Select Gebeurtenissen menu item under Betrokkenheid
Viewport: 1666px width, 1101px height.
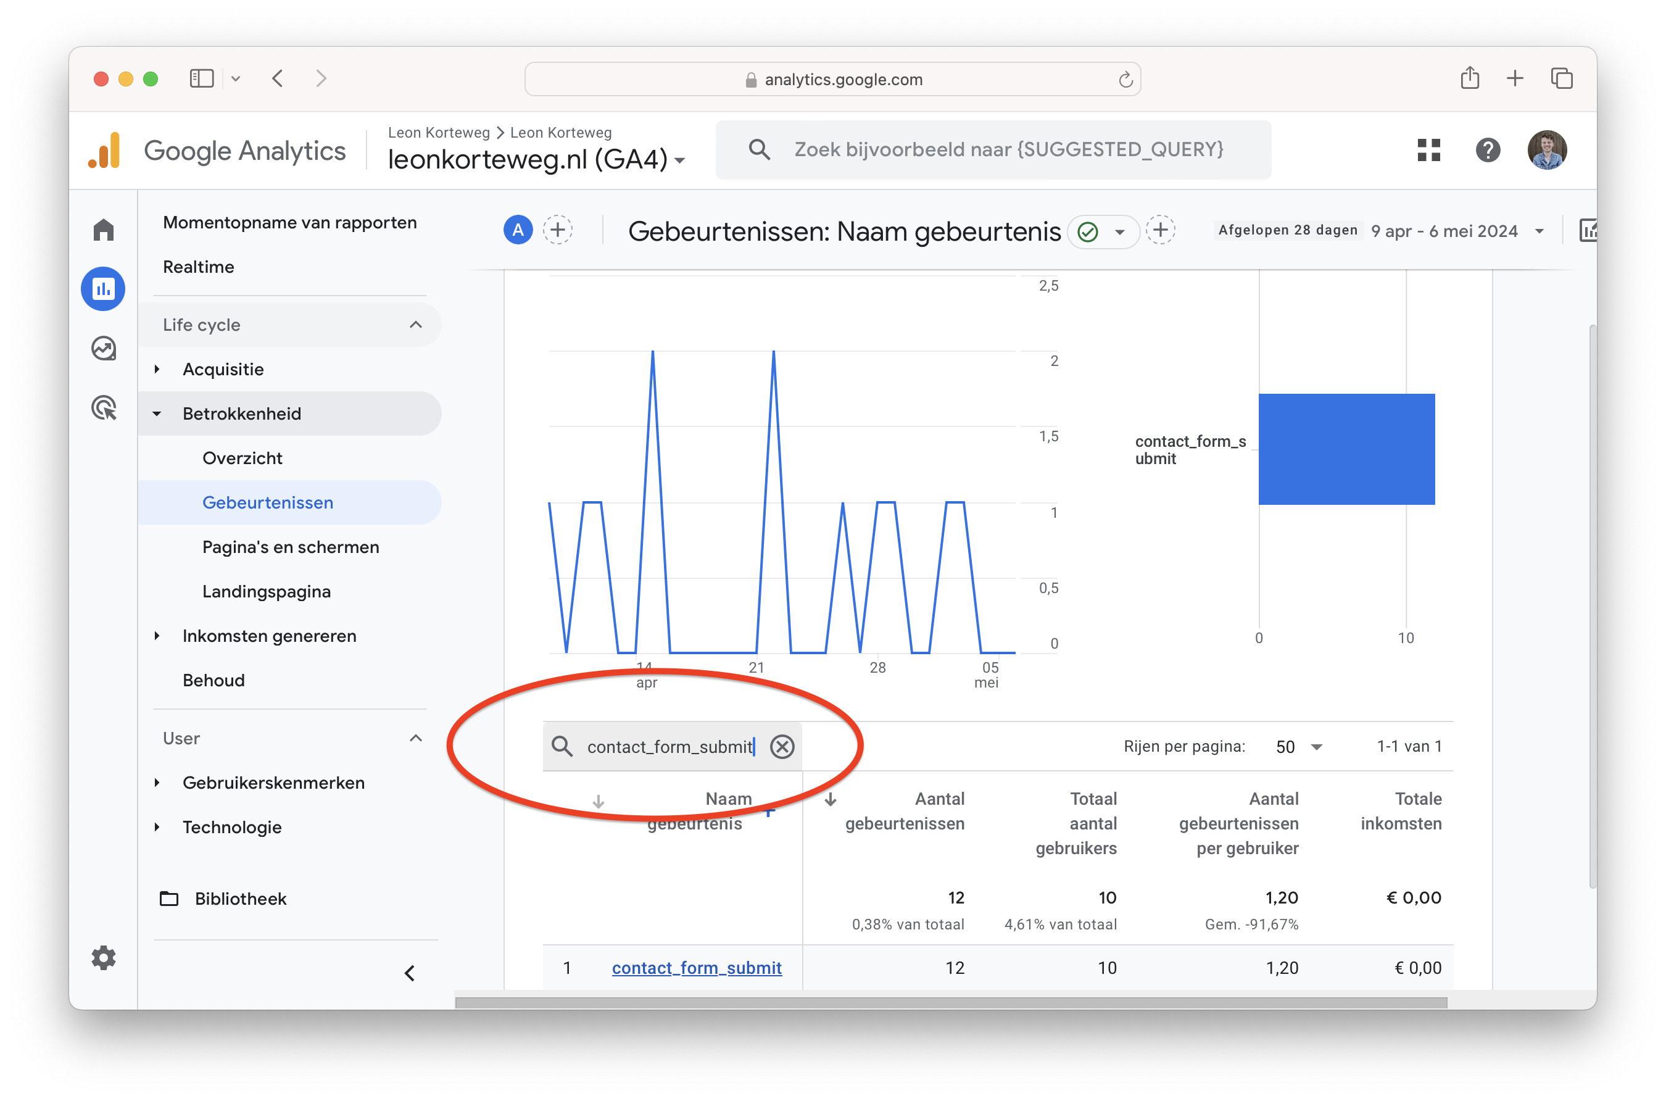[267, 501]
